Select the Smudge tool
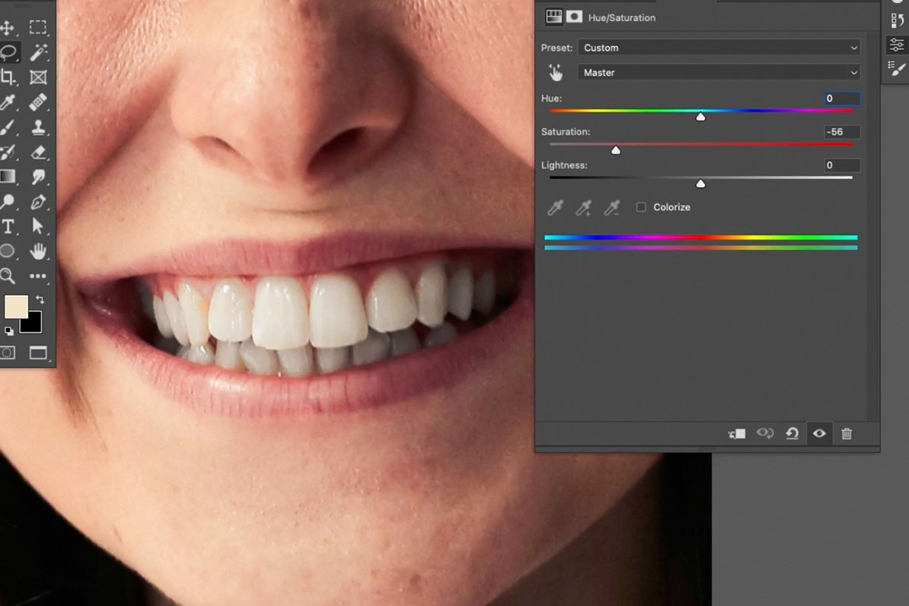 38,176
